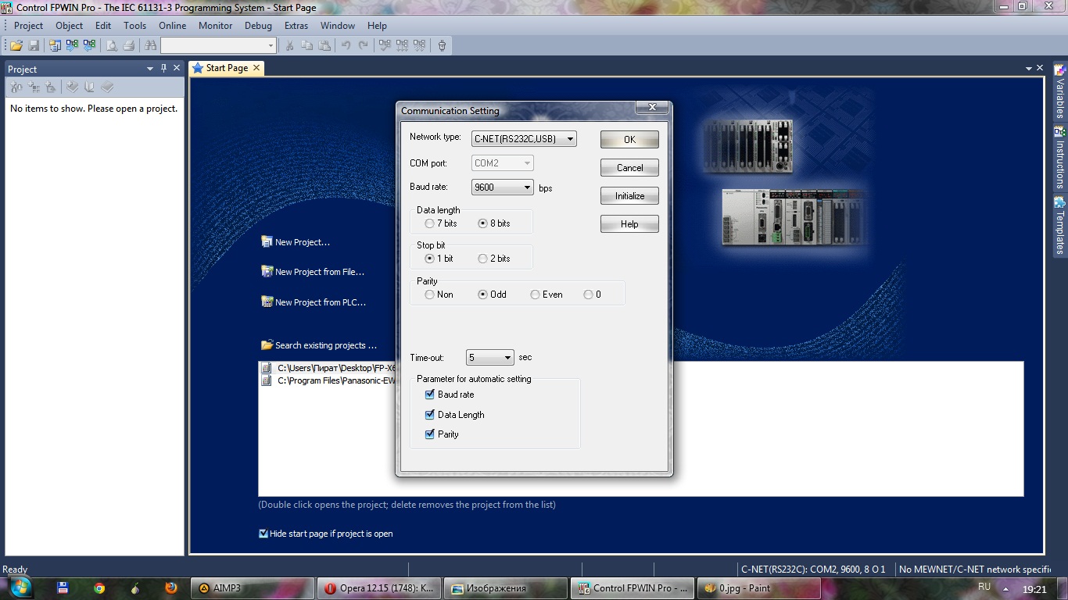Click the windows icon right of Save

(x=55, y=46)
